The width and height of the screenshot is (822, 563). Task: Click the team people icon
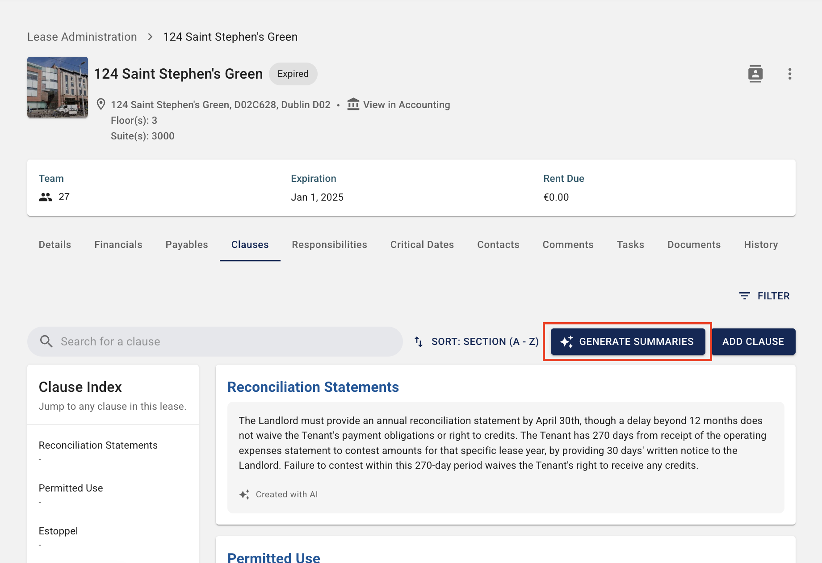[x=46, y=197]
